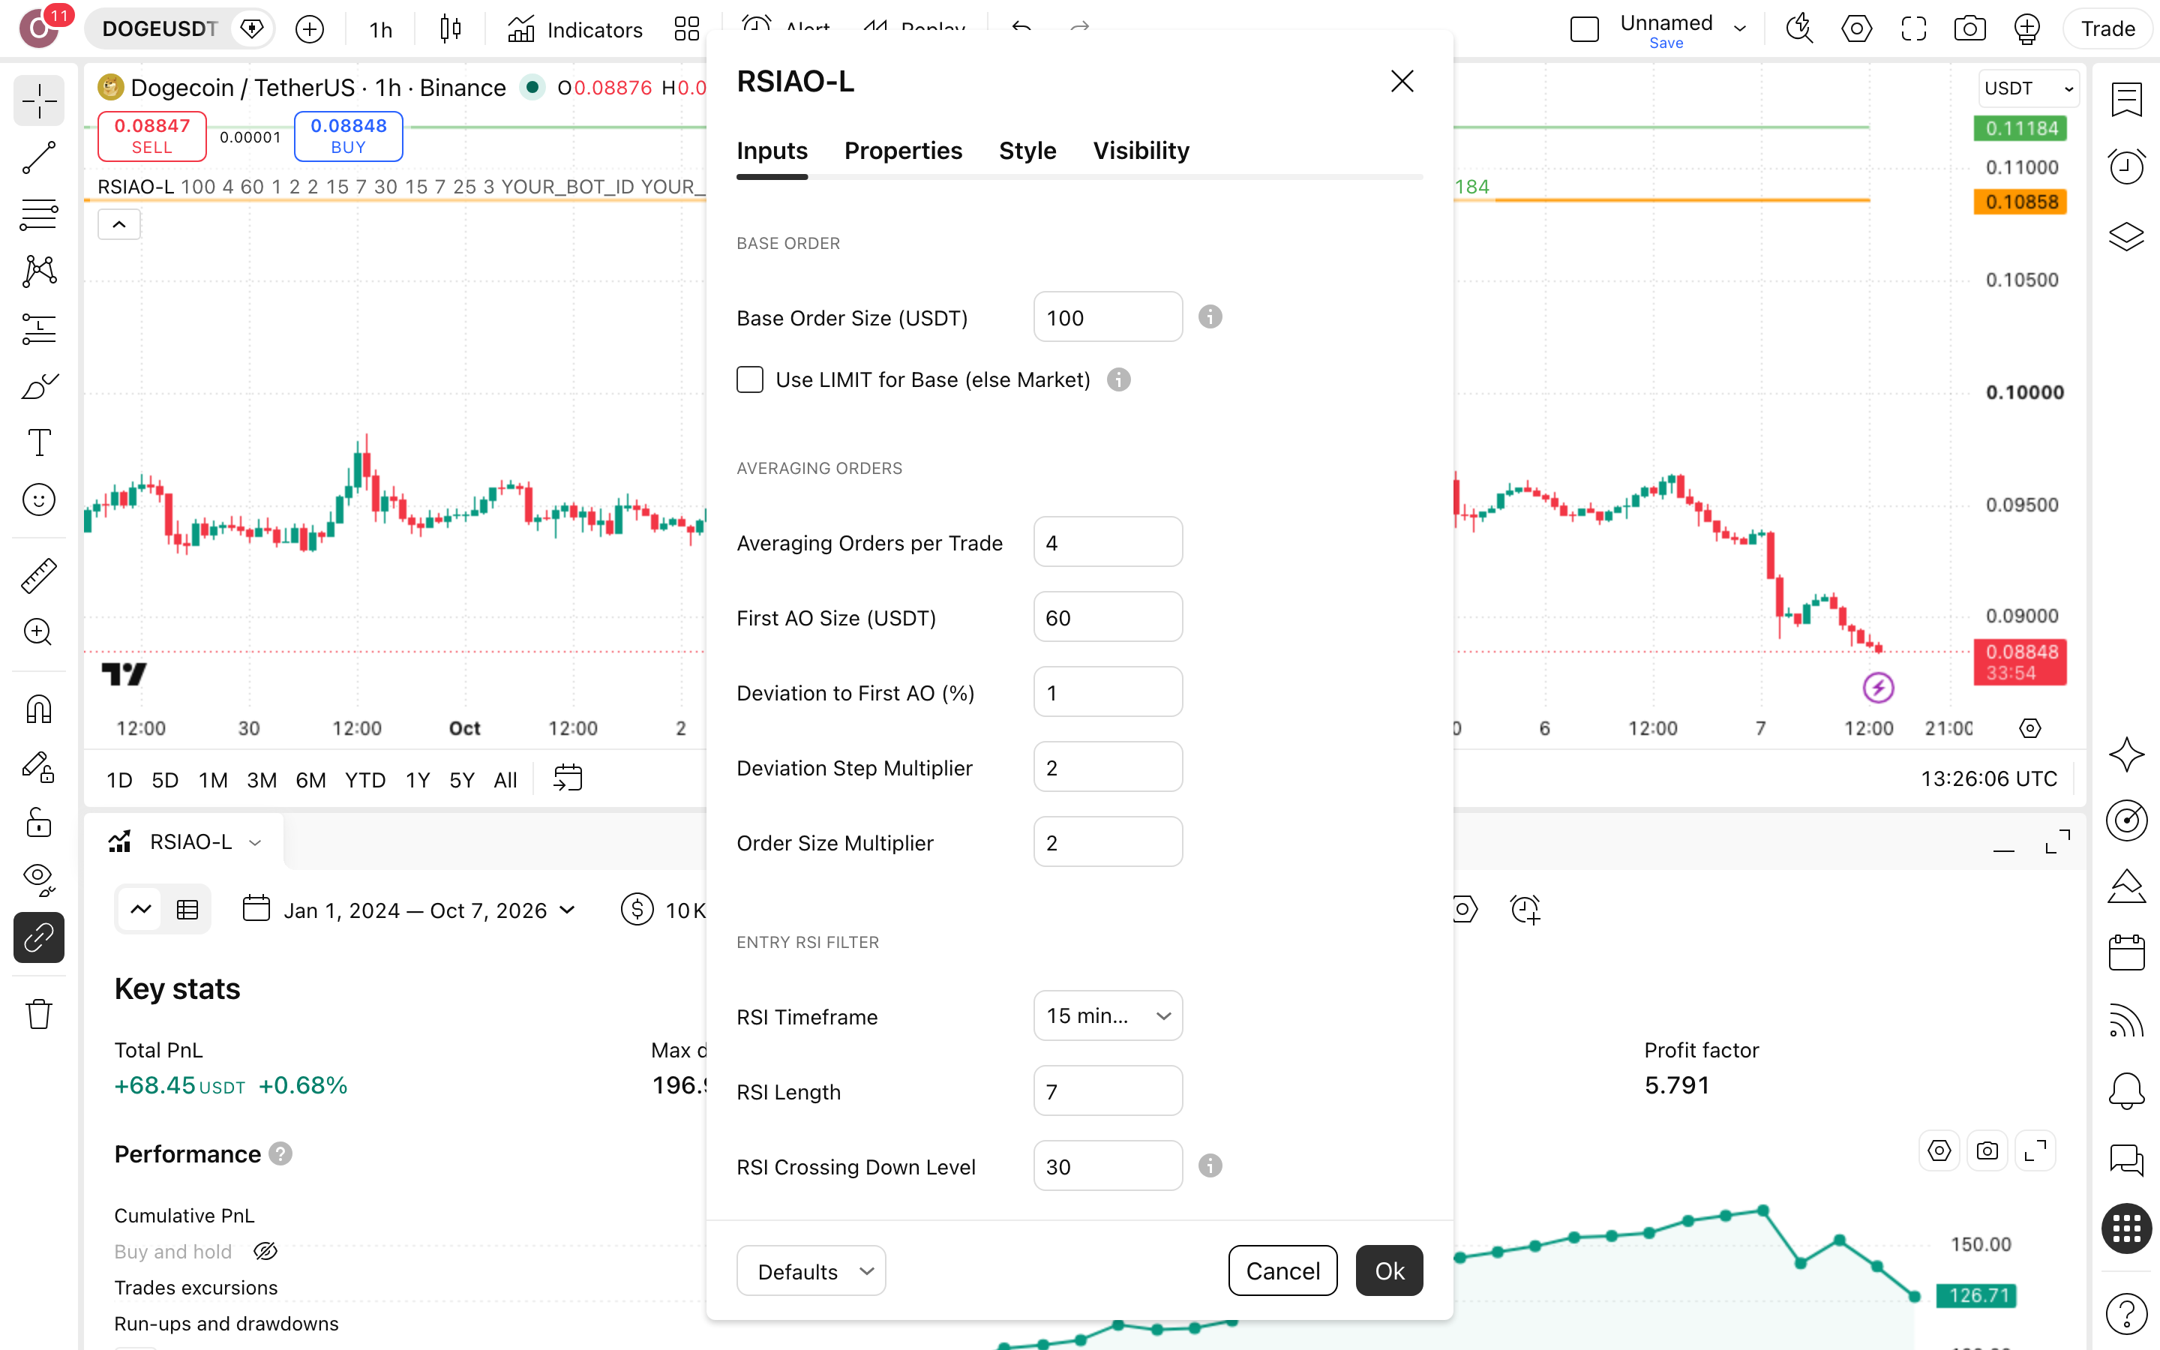Click the zoom in tool

click(x=38, y=633)
